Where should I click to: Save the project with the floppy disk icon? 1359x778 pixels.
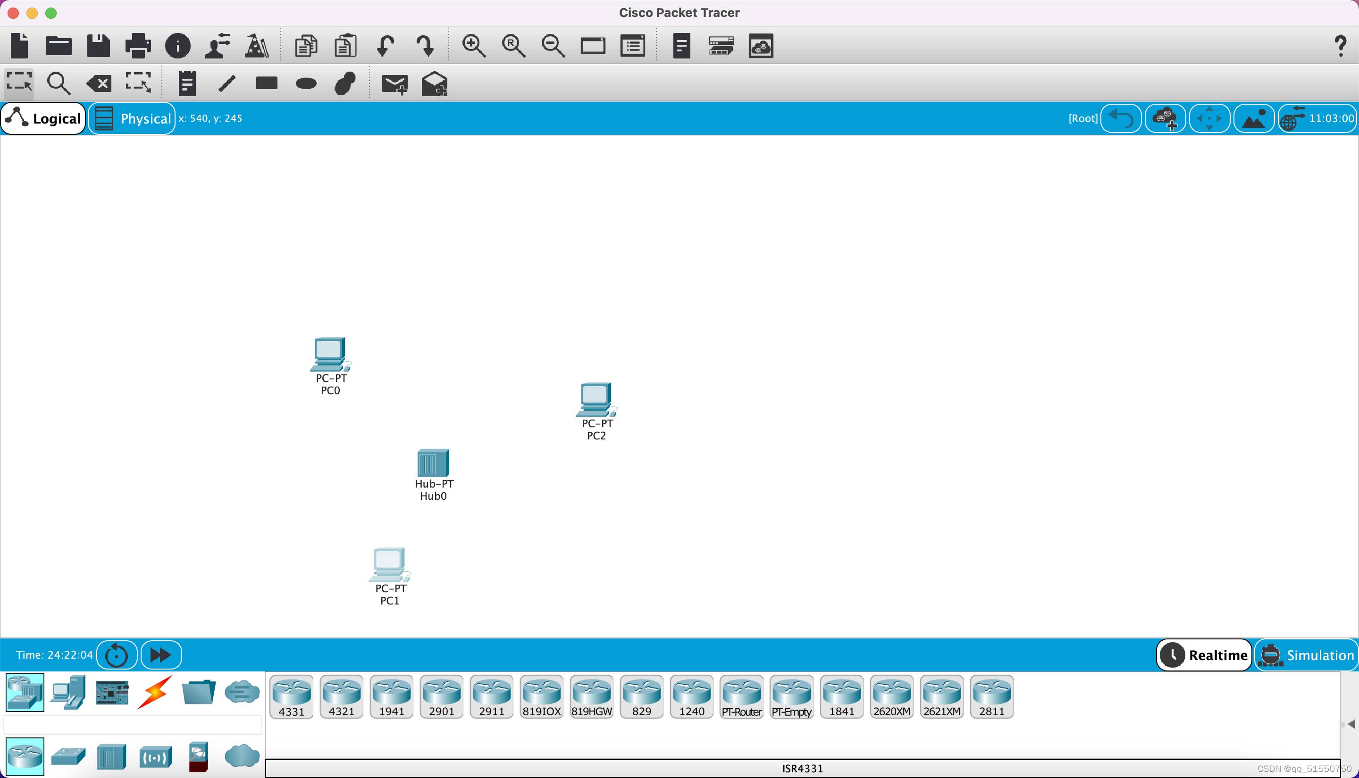98,45
